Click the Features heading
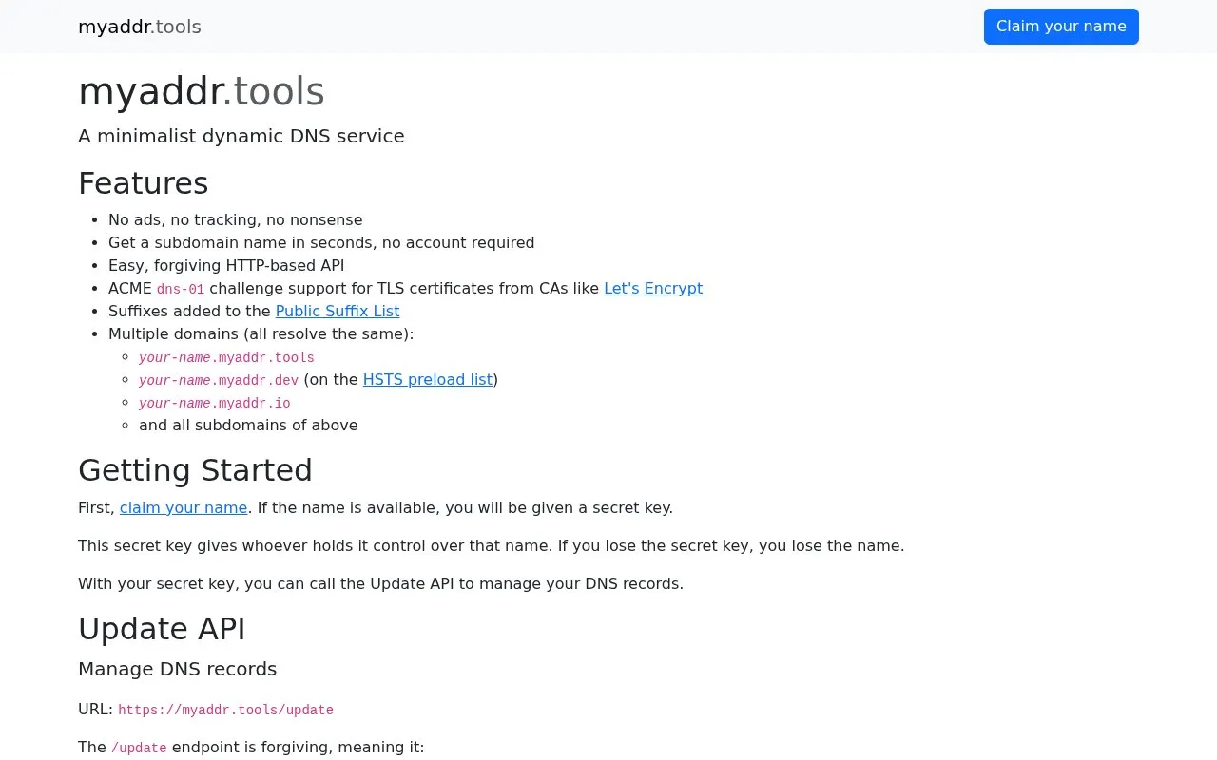 [x=144, y=182]
